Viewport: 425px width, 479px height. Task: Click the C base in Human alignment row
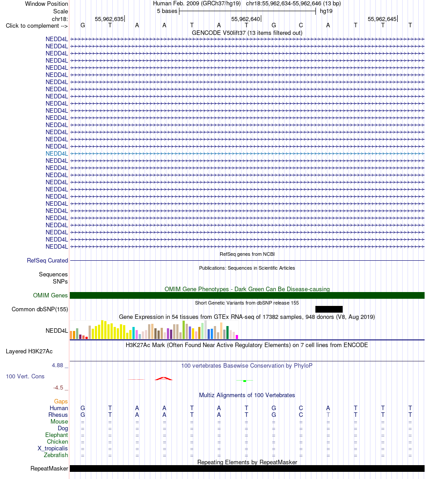pyautogui.click(x=301, y=408)
